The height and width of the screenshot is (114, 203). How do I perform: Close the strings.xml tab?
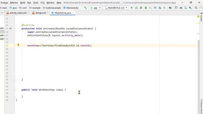click(x=48, y=13)
